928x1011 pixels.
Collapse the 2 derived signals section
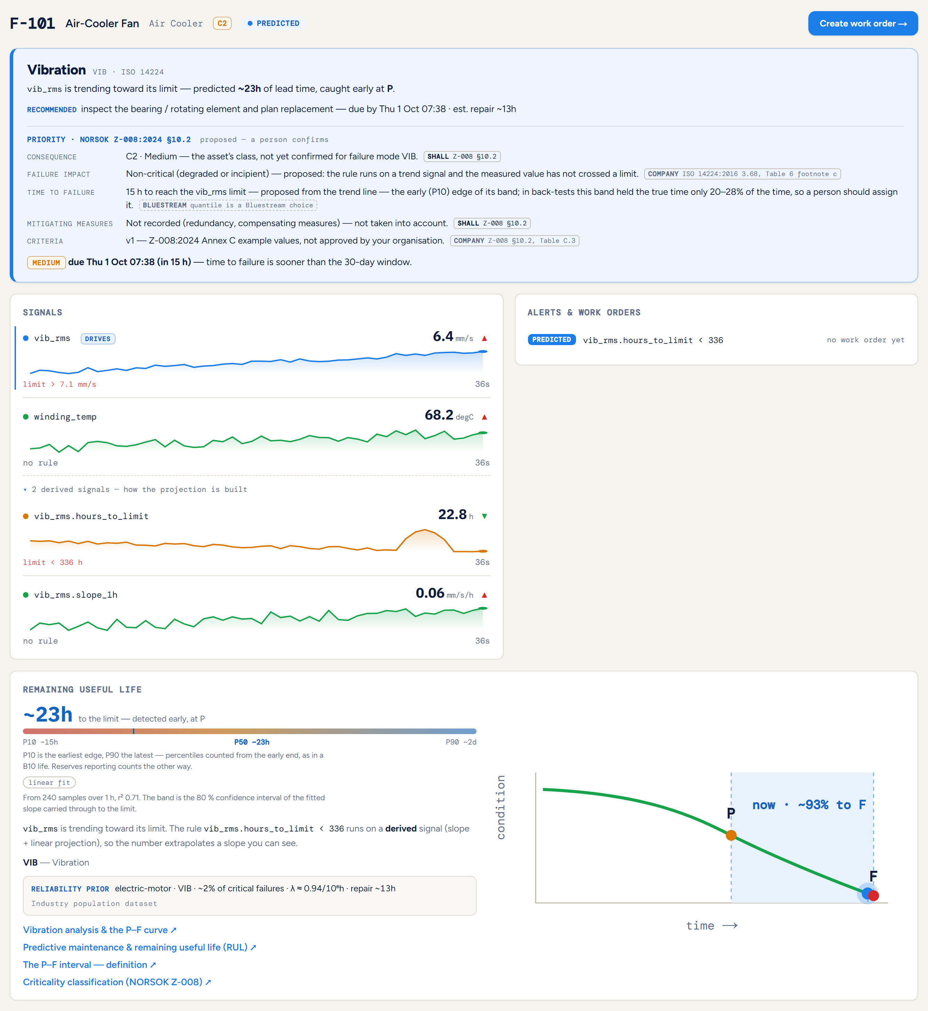[135, 489]
